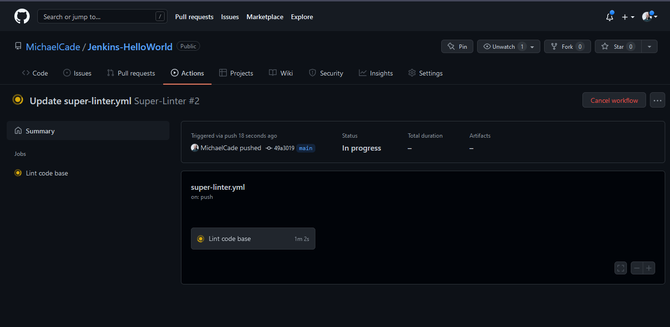The image size is (670, 327).
Task: Cancel the running workflow
Action: pos(614,100)
